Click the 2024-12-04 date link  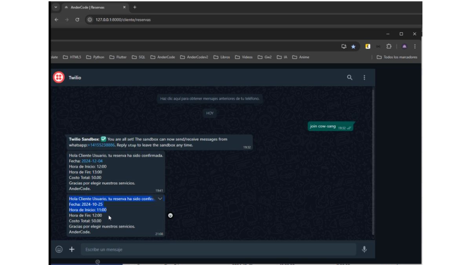[x=91, y=161]
